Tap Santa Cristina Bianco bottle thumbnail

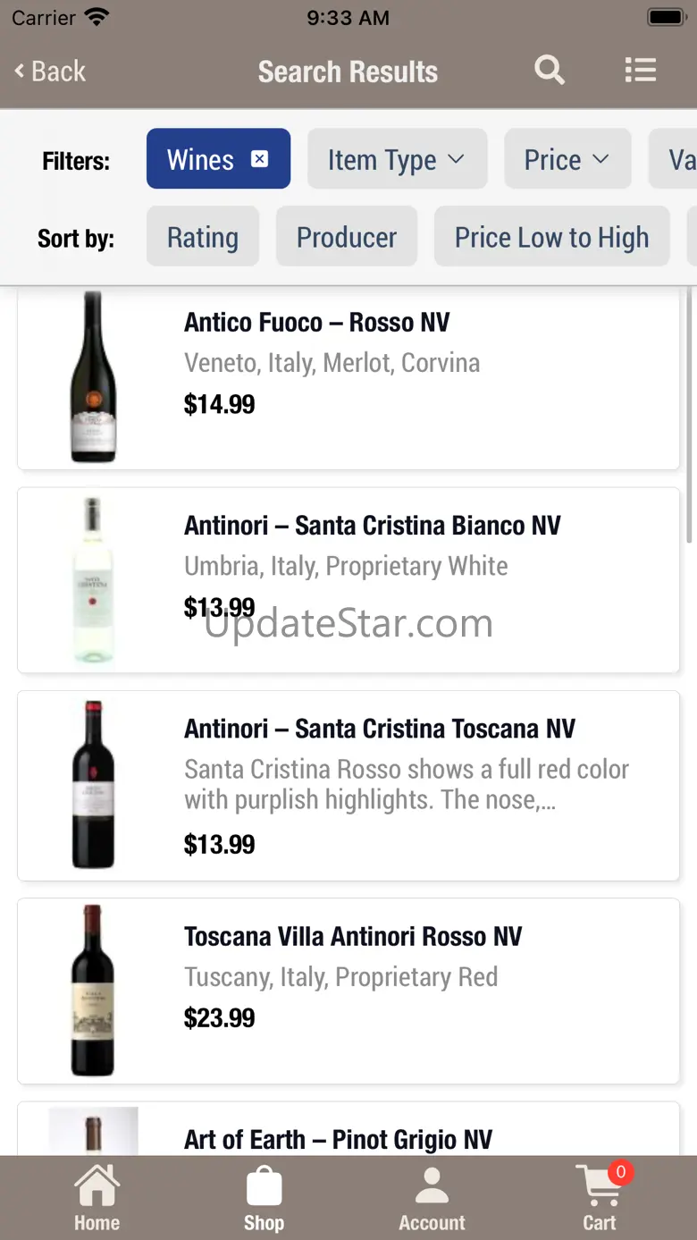click(x=93, y=580)
